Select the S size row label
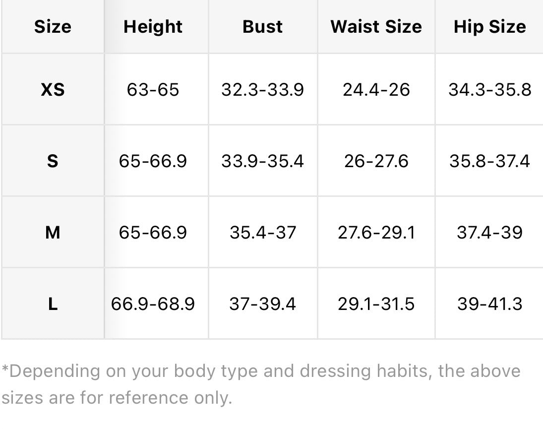543x429 pixels. point(53,161)
